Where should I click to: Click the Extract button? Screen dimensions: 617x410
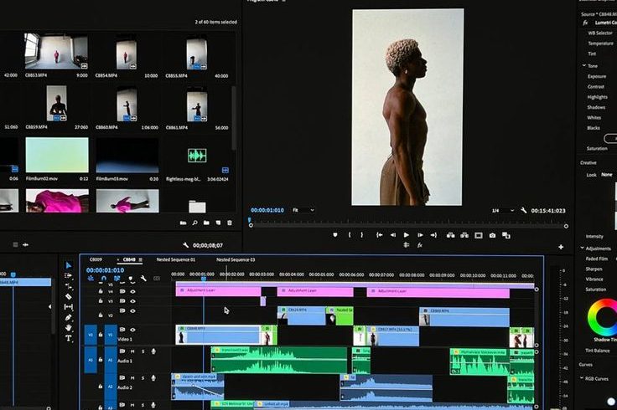click(464, 235)
